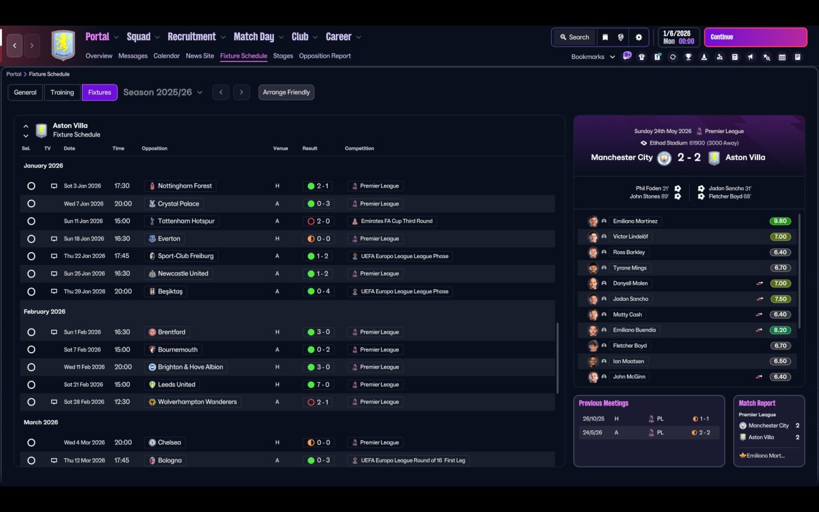Viewport: 819px width, 512px height.
Task: Open the Recruitment dropdown menu
Action: (197, 37)
